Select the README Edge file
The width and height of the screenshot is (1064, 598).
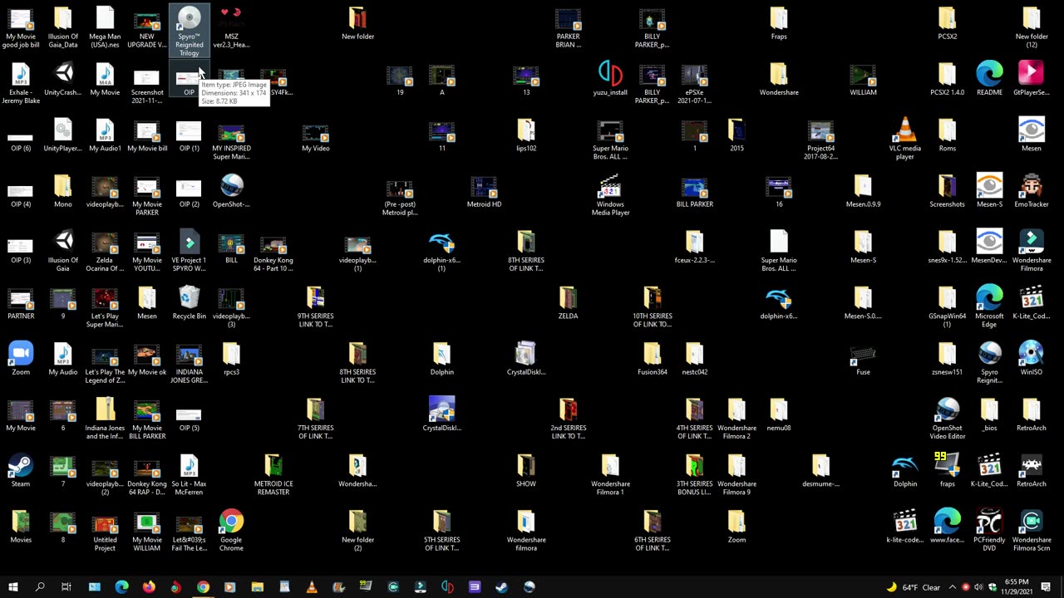tap(989, 80)
